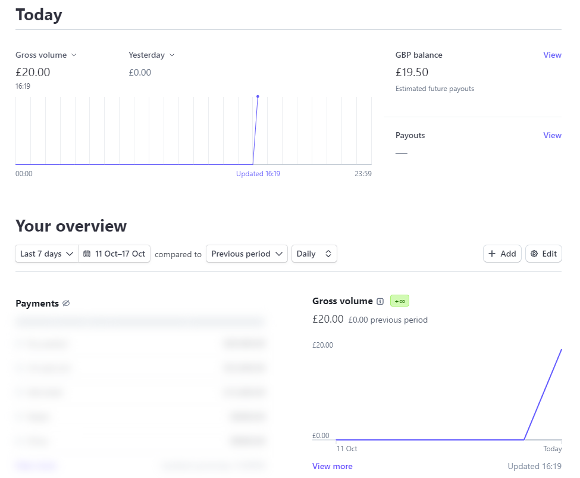
Task: Click the green +∞ change badge
Action: [x=400, y=301]
